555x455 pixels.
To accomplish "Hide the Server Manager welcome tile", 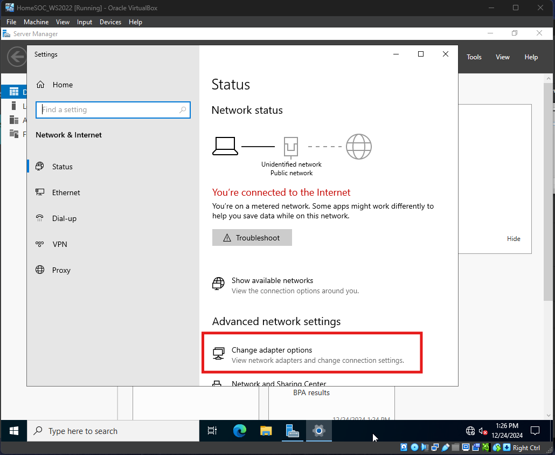I will coord(514,239).
